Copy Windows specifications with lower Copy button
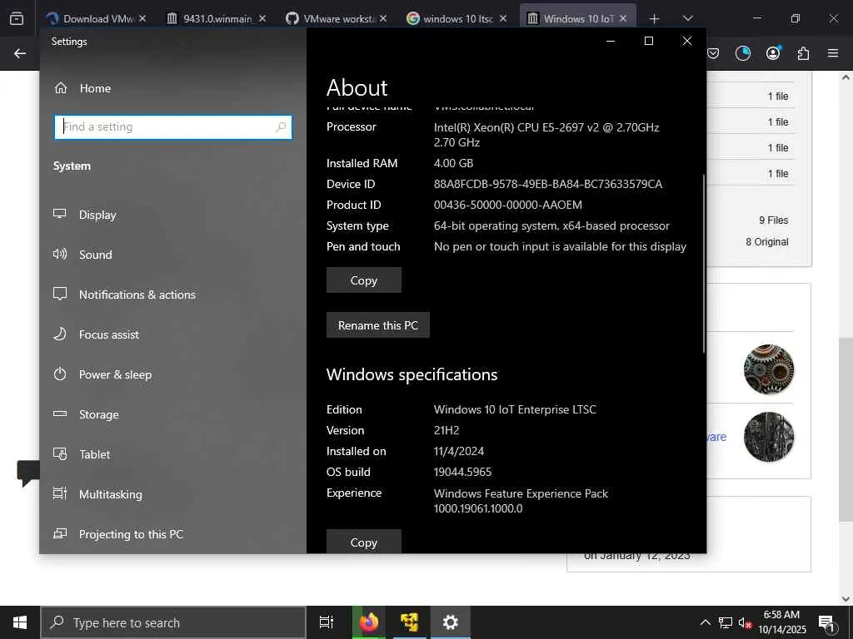 click(363, 542)
